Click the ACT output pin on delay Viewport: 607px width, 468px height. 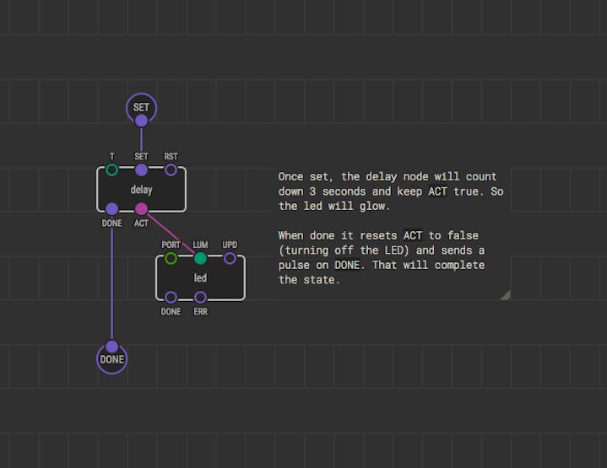(141, 209)
